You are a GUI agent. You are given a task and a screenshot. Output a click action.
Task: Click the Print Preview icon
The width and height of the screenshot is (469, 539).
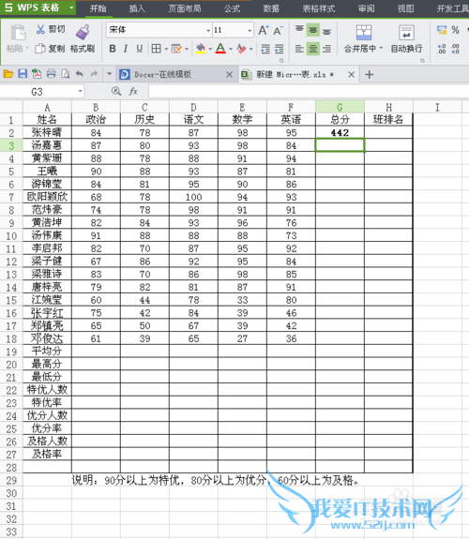pos(65,73)
